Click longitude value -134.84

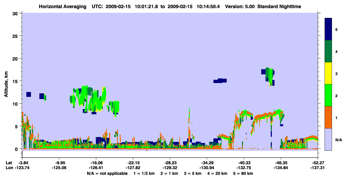pos(281,168)
